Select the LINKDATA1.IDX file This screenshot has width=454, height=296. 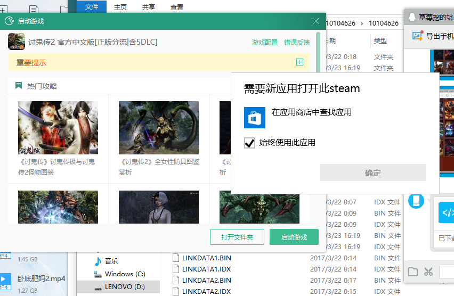206,269
